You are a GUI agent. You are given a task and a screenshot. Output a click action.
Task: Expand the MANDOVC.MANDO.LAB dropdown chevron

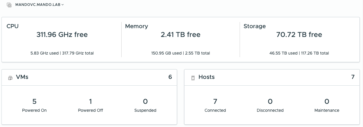pyautogui.click(x=63, y=5)
